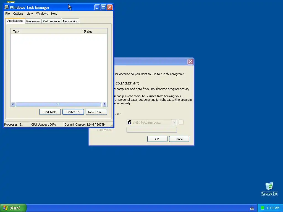283x212 pixels.
Task: Open the Help menu in Task Manager
Action: [54, 14]
